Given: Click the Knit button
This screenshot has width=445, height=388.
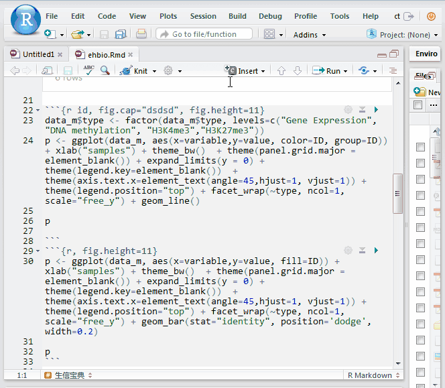Looking at the screenshot, I should coord(134,70).
